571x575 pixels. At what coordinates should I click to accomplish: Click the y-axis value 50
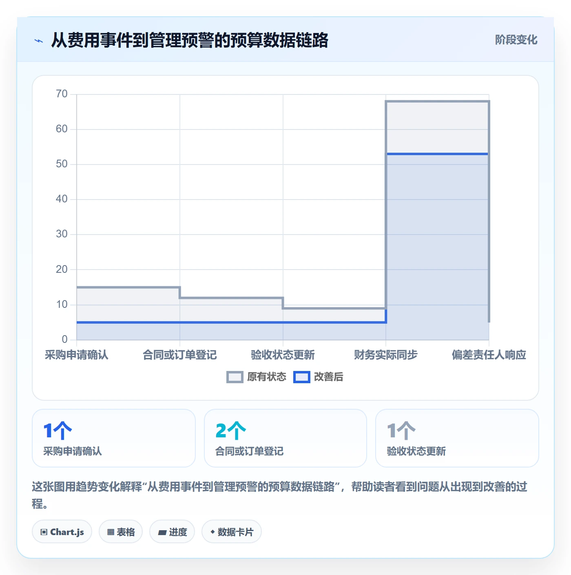click(x=62, y=164)
